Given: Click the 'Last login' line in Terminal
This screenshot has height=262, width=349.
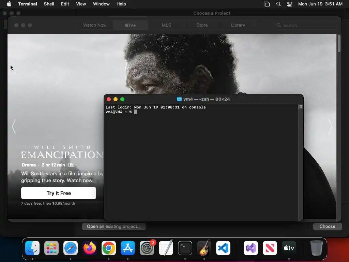Looking at the screenshot, I should click(155, 107).
